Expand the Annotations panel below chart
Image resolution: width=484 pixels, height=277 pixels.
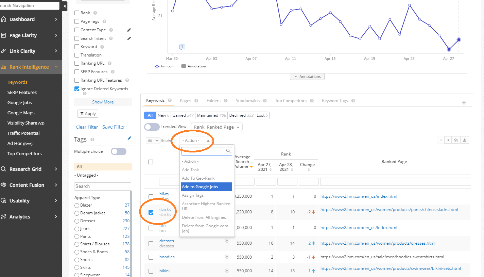(307, 77)
